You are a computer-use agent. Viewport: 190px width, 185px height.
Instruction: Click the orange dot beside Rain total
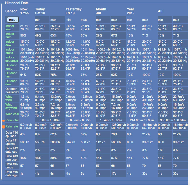[x=4, y=120]
